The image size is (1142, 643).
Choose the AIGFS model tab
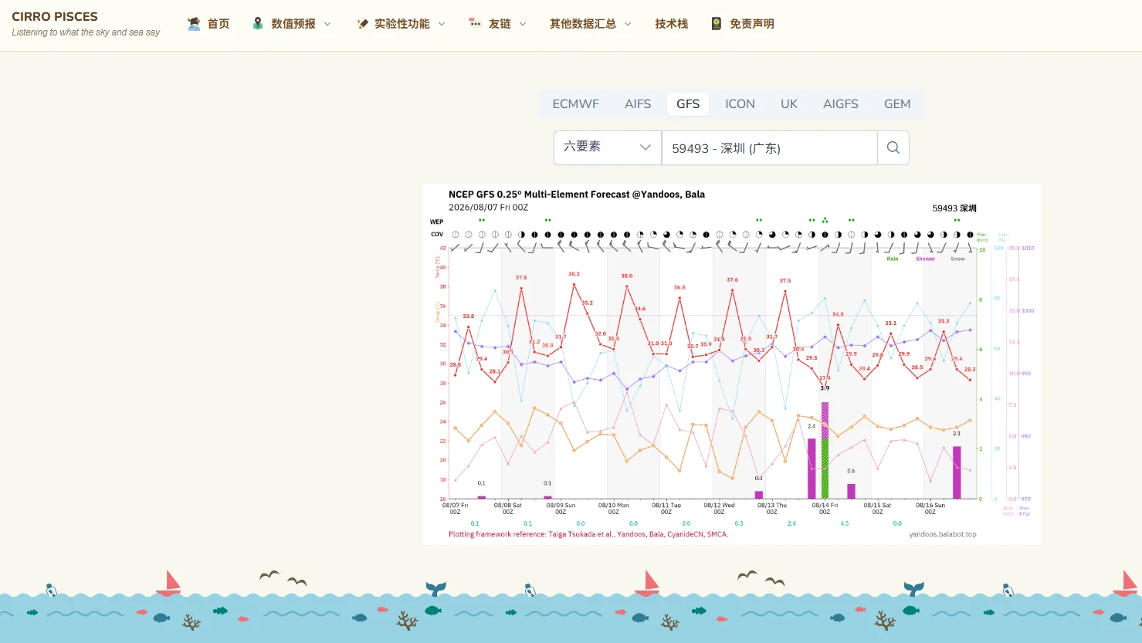(841, 103)
